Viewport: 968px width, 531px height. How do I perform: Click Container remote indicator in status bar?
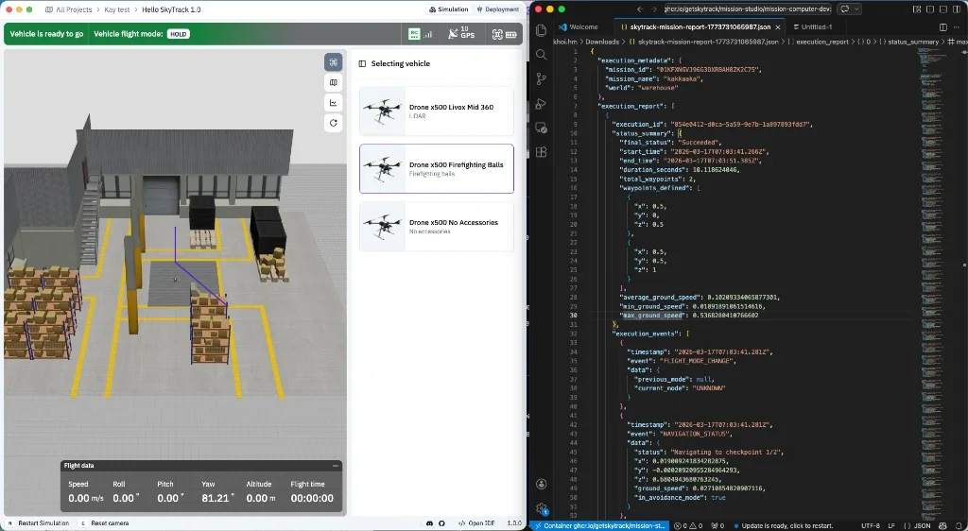(x=599, y=526)
